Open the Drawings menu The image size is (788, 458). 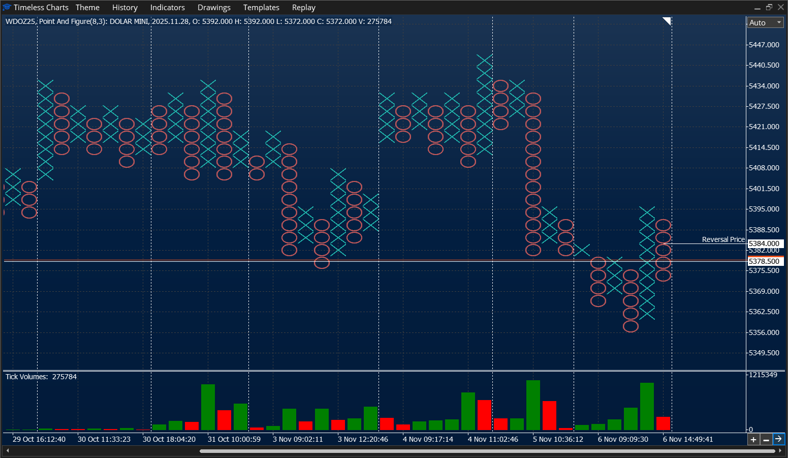tap(214, 7)
